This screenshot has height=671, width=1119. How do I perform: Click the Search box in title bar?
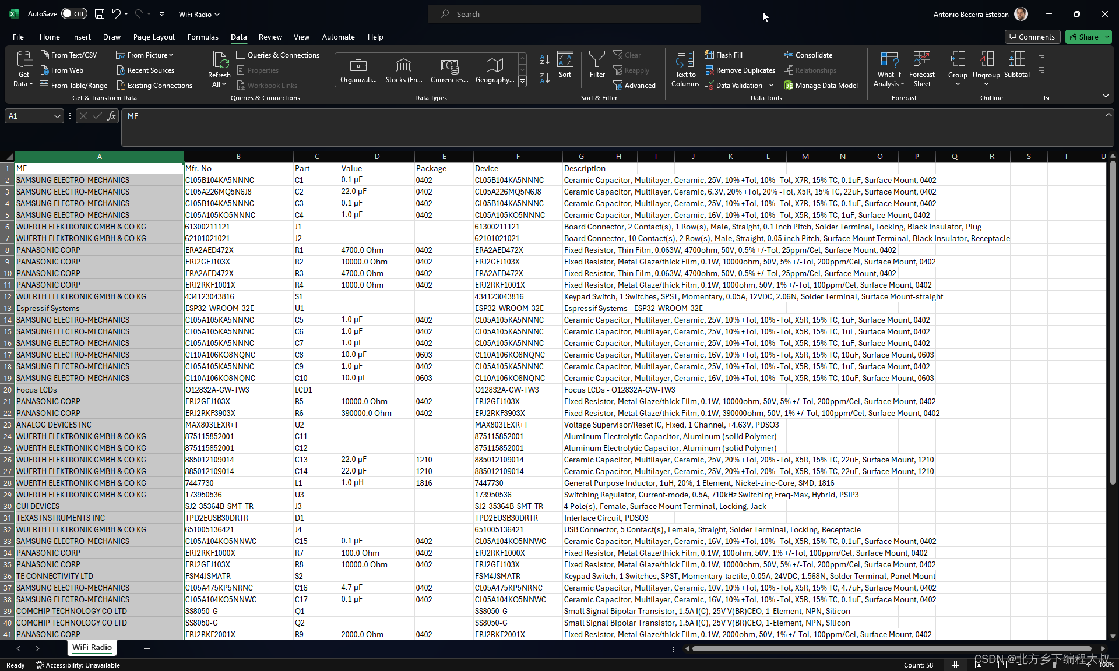click(x=564, y=14)
